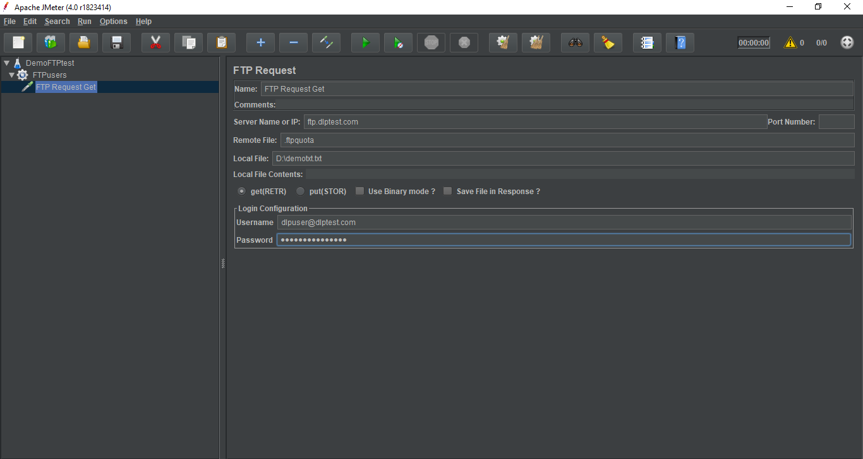This screenshot has height=459, width=863.
Task: Enable Use Binary mode checkbox
Action: pos(359,192)
